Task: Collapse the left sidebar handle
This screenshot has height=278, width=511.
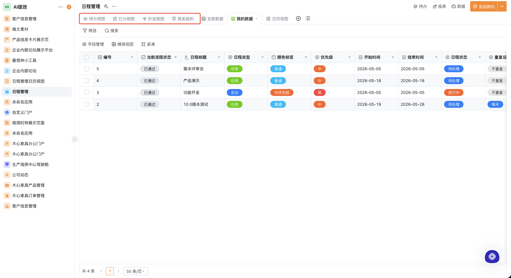Action: point(75,139)
